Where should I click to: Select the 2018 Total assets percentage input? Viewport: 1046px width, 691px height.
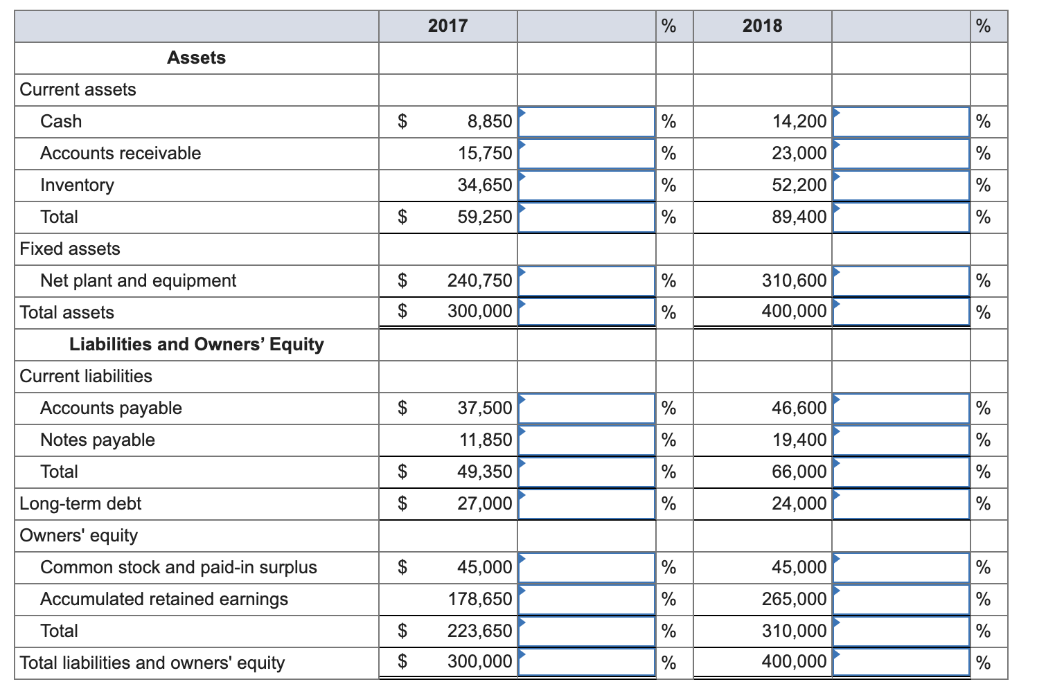[901, 312]
